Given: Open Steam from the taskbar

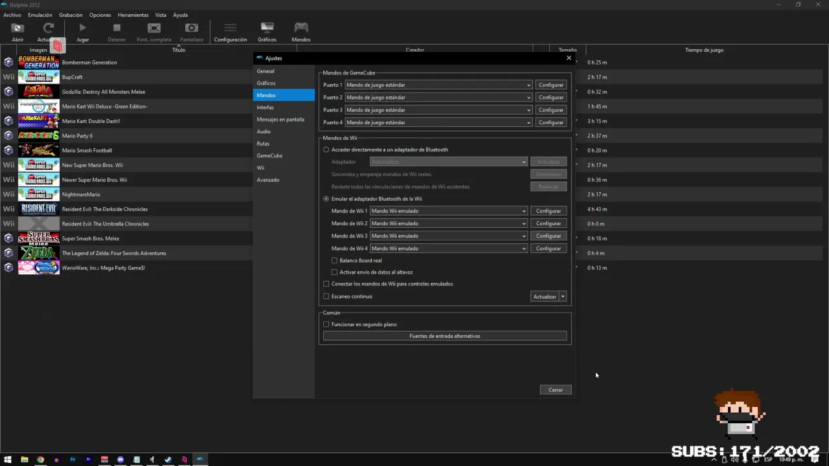Looking at the screenshot, I should (x=168, y=460).
